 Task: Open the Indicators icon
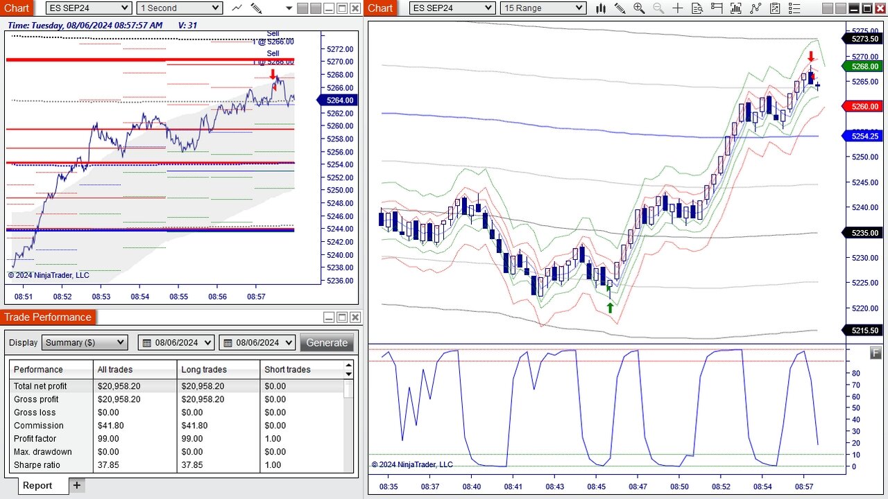tap(755, 8)
